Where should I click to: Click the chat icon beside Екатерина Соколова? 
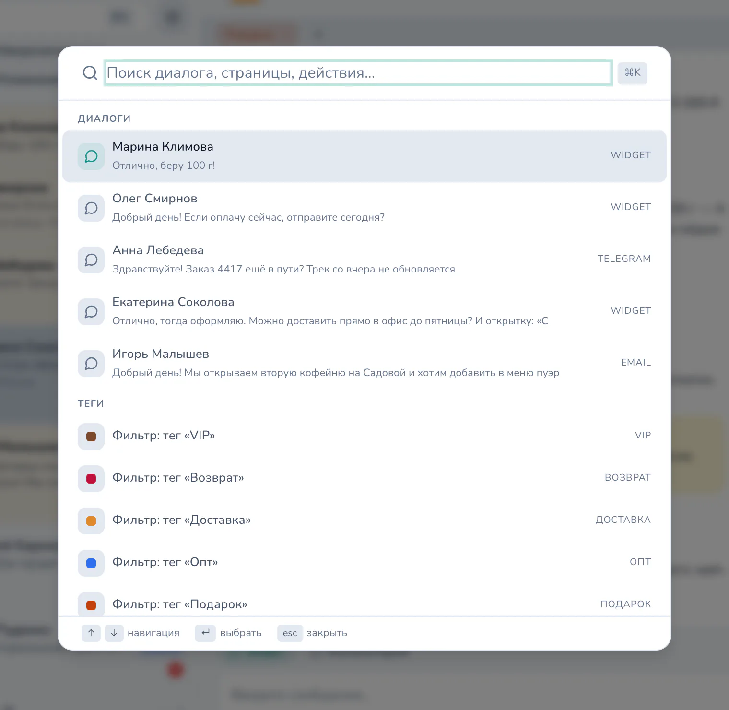(x=91, y=311)
